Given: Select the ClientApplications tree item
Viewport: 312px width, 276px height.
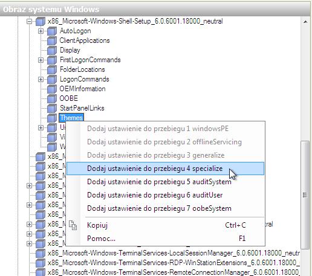Looking at the screenshot, I should [x=85, y=40].
